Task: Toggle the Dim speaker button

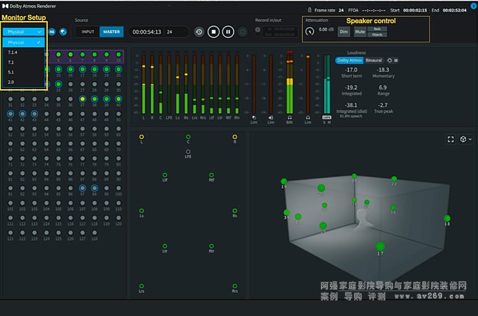Action: coord(344,31)
